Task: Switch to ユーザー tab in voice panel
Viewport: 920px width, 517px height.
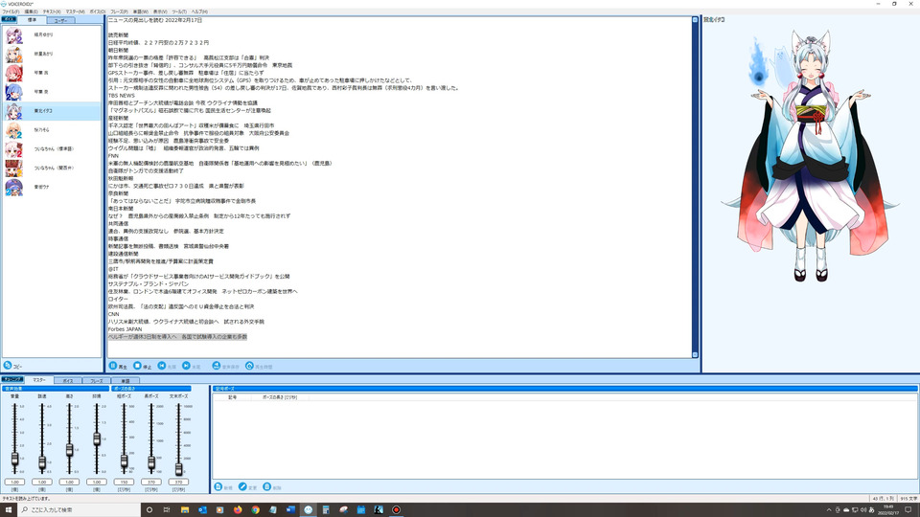Action: (x=60, y=20)
